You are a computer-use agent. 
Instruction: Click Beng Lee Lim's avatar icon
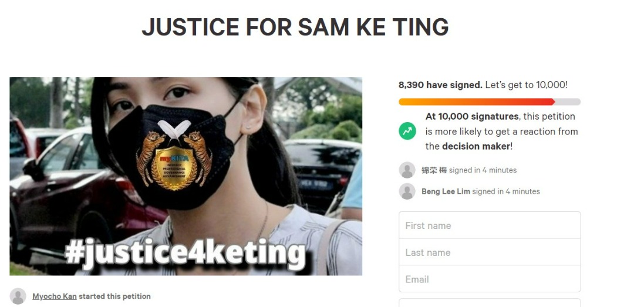point(407,191)
